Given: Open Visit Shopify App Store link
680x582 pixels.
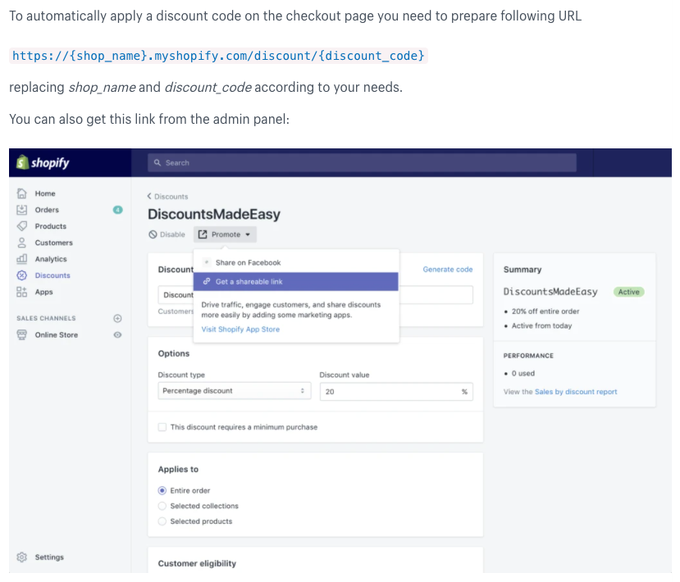Looking at the screenshot, I should (240, 330).
